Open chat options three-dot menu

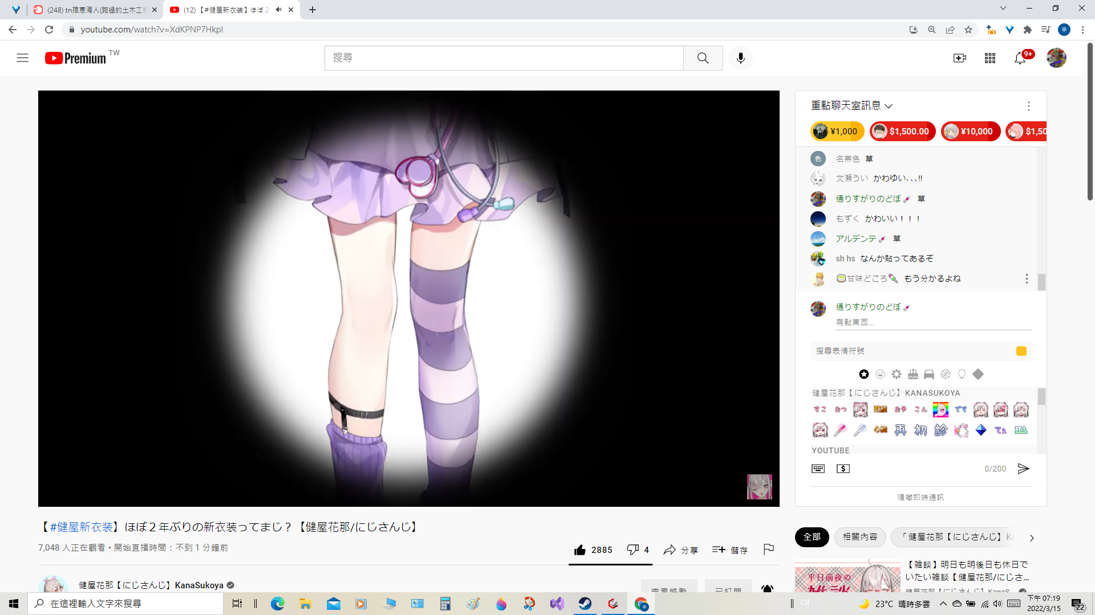coord(1028,106)
